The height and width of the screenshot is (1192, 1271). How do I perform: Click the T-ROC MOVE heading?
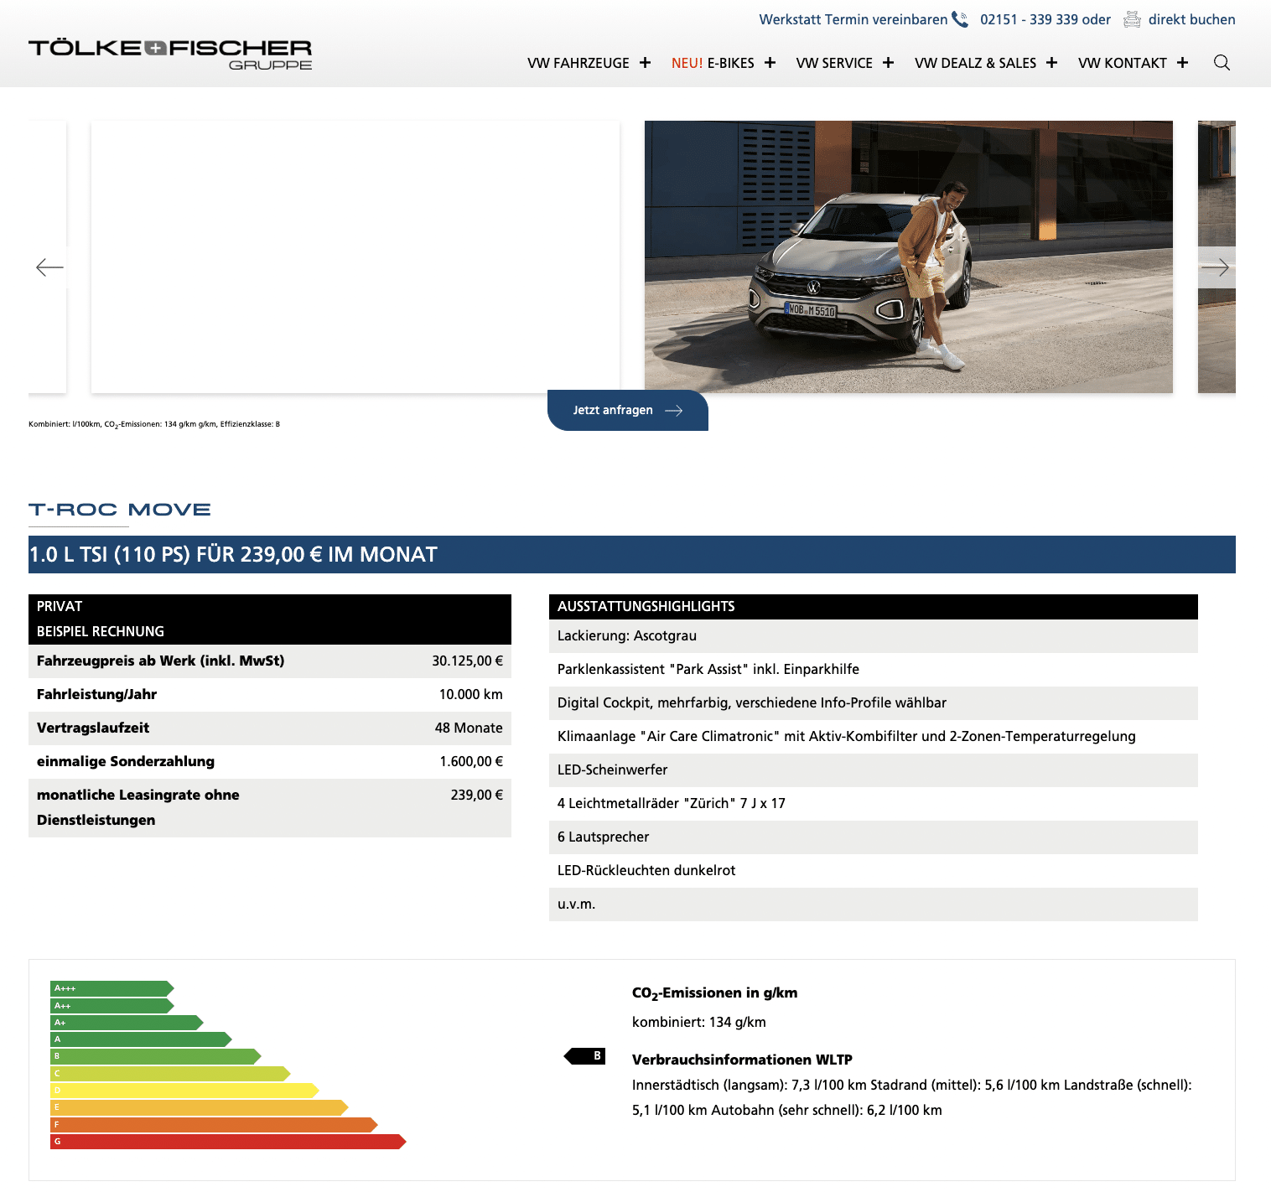pyautogui.click(x=120, y=510)
